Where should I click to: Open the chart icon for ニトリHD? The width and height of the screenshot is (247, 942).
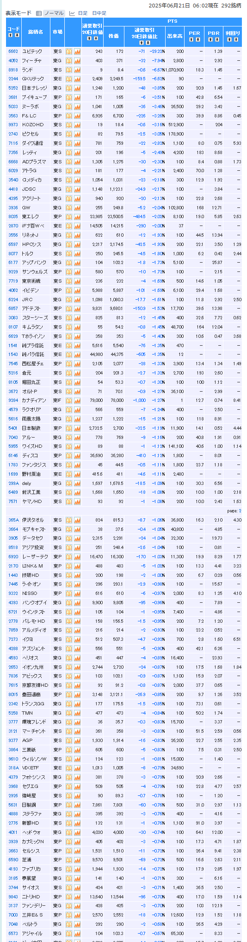[x=77, y=897]
